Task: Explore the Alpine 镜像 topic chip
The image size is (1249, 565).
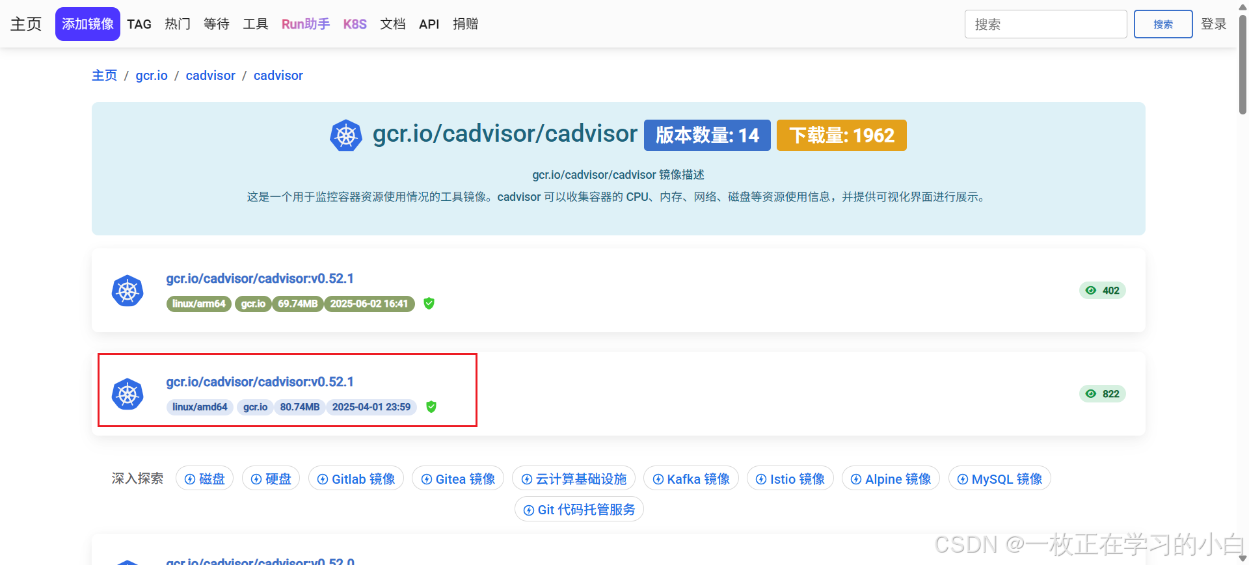Action: tap(891, 479)
